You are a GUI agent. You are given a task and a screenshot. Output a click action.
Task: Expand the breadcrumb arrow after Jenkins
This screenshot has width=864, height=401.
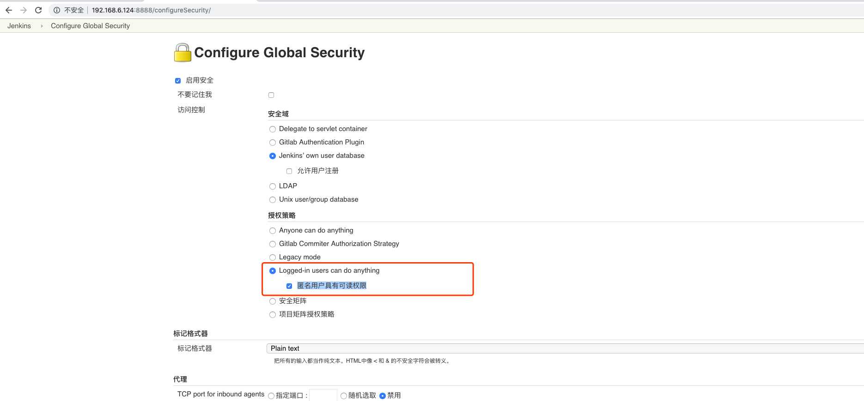click(42, 26)
